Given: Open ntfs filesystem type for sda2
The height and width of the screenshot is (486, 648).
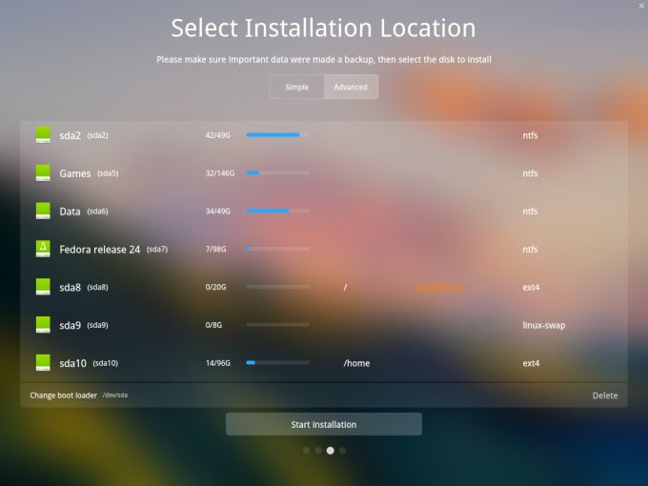Looking at the screenshot, I should click(x=530, y=135).
